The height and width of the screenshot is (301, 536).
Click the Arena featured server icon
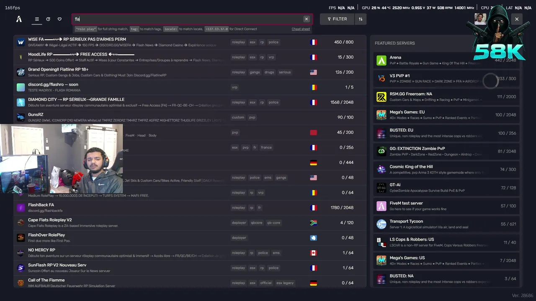pyautogui.click(x=381, y=61)
